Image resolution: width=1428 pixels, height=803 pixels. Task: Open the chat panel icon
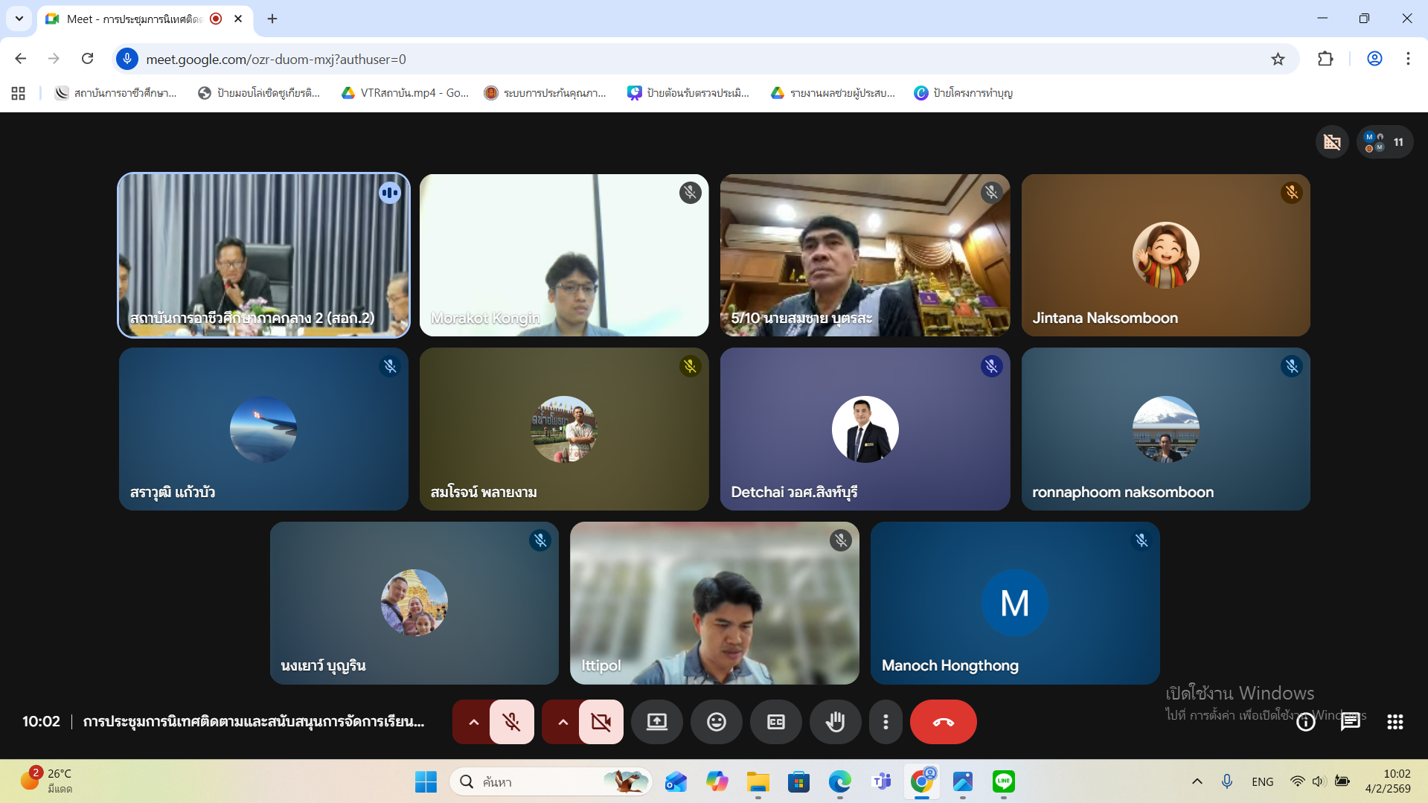1350,721
